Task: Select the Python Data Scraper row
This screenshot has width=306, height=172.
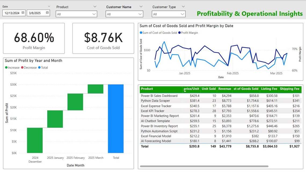Action: [220, 101]
